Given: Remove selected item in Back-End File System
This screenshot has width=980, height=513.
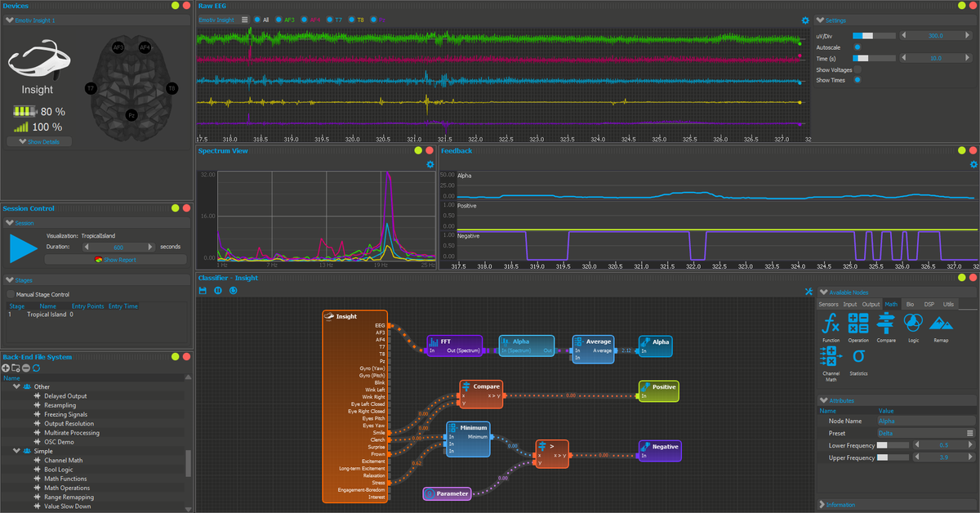Looking at the screenshot, I should point(26,368).
